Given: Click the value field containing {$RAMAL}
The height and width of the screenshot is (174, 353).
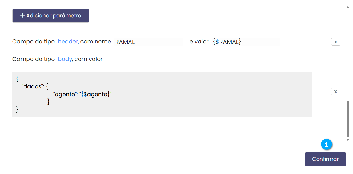Looking at the screenshot, I should (246, 42).
